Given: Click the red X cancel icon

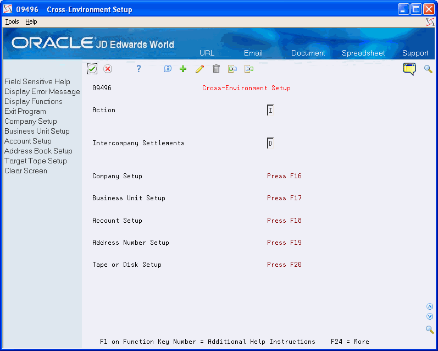Looking at the screenshot, I should 108,69.
